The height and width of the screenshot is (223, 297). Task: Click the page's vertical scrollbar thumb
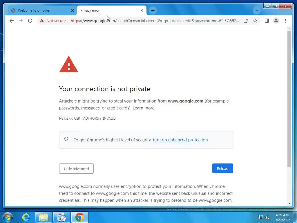coord(289,99)
